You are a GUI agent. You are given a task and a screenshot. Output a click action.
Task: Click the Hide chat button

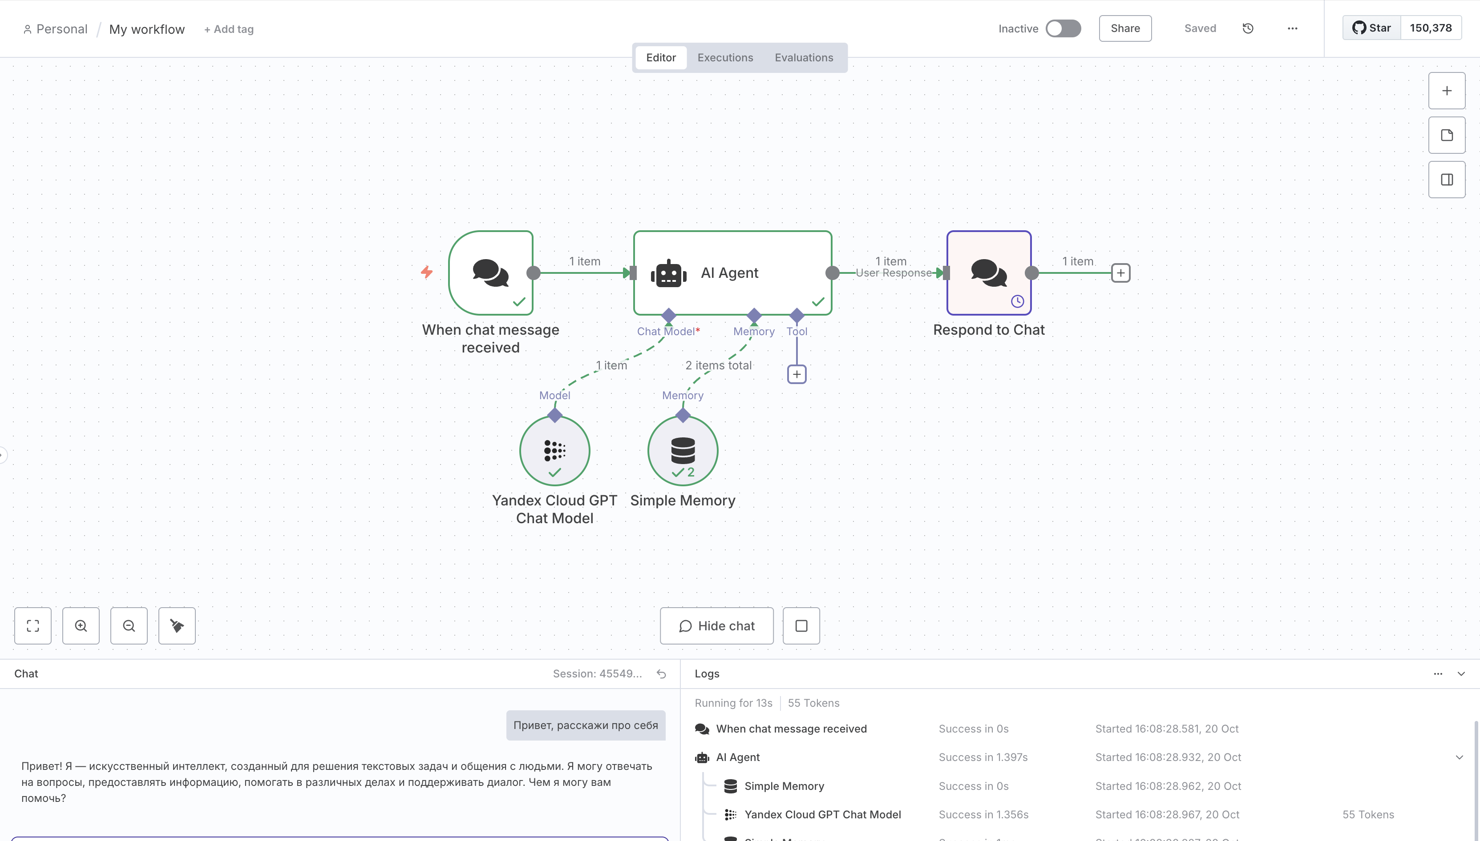click(x=716, y=625)
